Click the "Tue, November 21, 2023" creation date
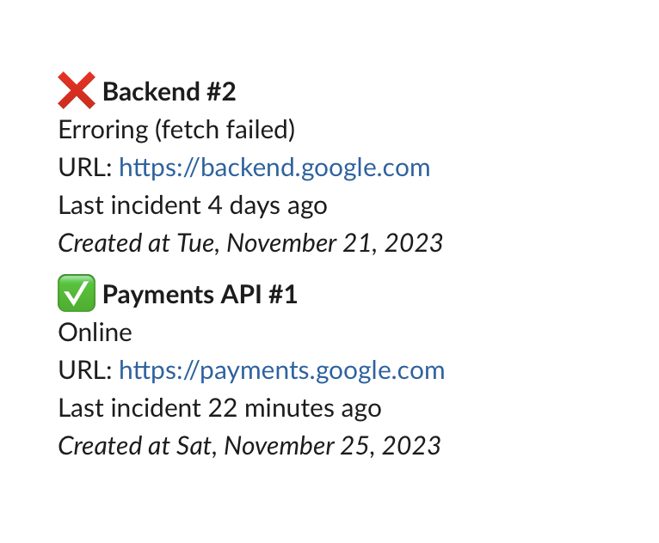 coord(310,243)
